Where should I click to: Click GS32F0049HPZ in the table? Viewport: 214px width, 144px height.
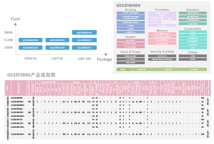click(17, 134)
